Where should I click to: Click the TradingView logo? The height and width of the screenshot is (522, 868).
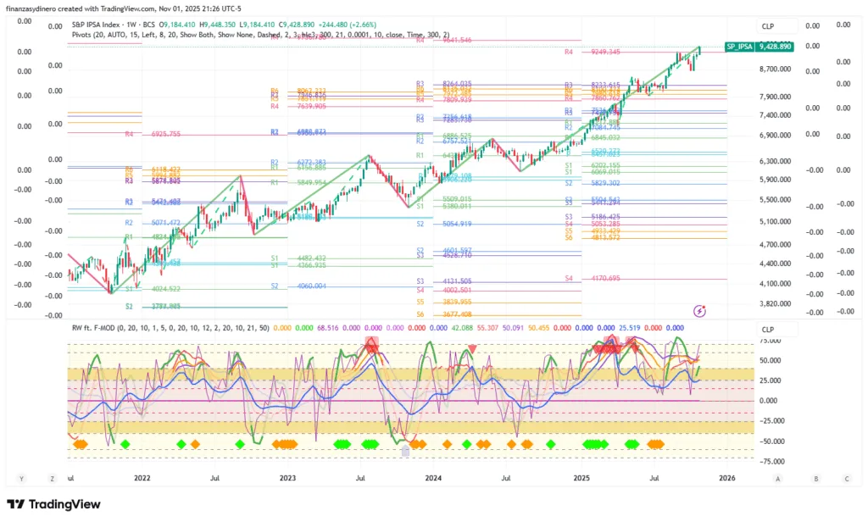[54, 505]
